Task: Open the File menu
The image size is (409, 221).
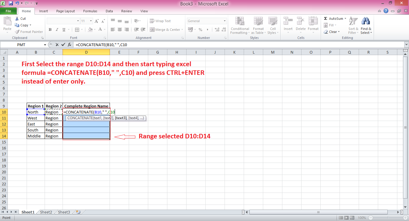Action: (x=9, y=11)
